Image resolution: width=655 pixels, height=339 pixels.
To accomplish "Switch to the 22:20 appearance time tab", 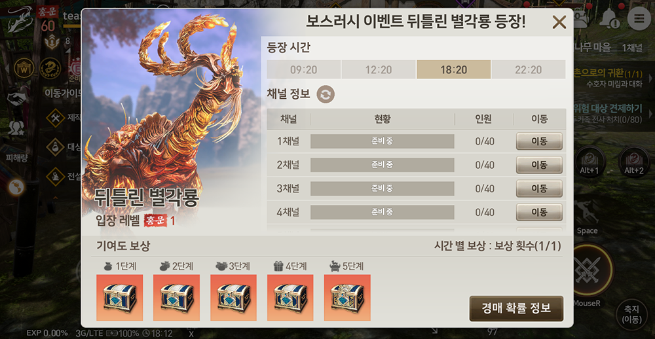I will point(529,69).
